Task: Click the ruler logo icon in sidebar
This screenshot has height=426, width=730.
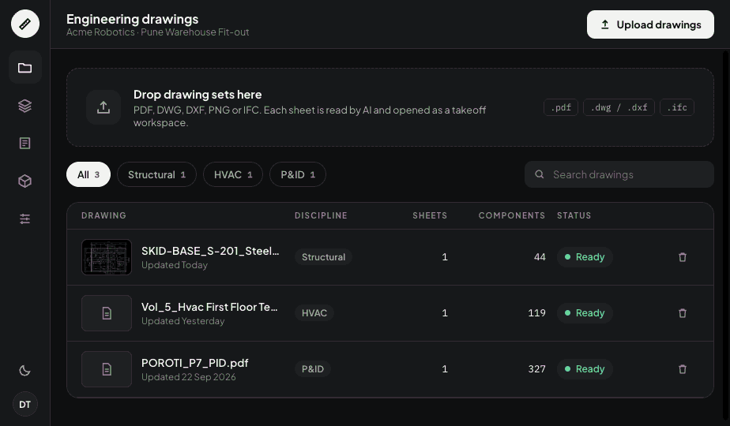Action: pos(25,24)
